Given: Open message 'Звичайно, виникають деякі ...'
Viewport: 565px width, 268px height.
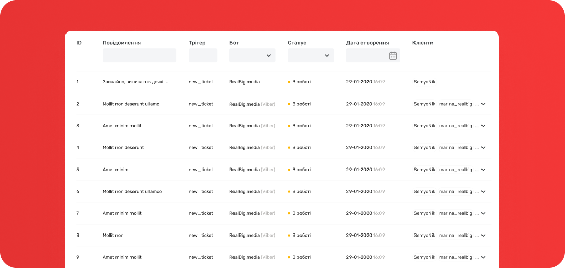Looking at the screenshot, I should [135, 82].
